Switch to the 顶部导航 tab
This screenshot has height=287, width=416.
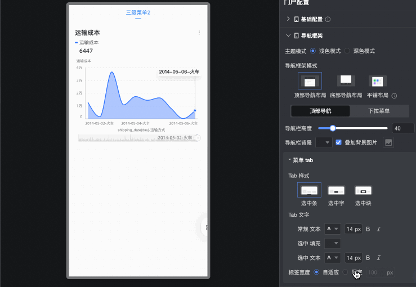(320, 111)
